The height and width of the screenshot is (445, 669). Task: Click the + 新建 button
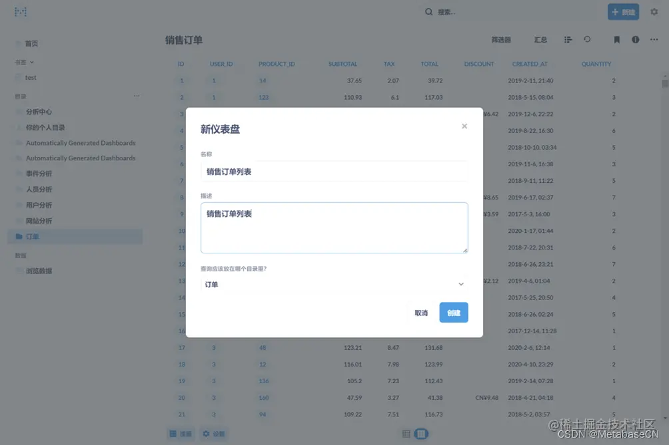click(x=623, y=12)
